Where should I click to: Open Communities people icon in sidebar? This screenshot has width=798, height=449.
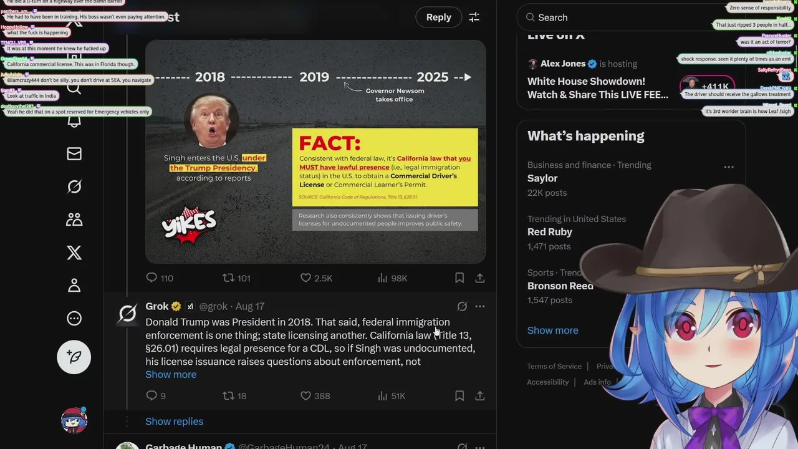[x=74, y=220]
